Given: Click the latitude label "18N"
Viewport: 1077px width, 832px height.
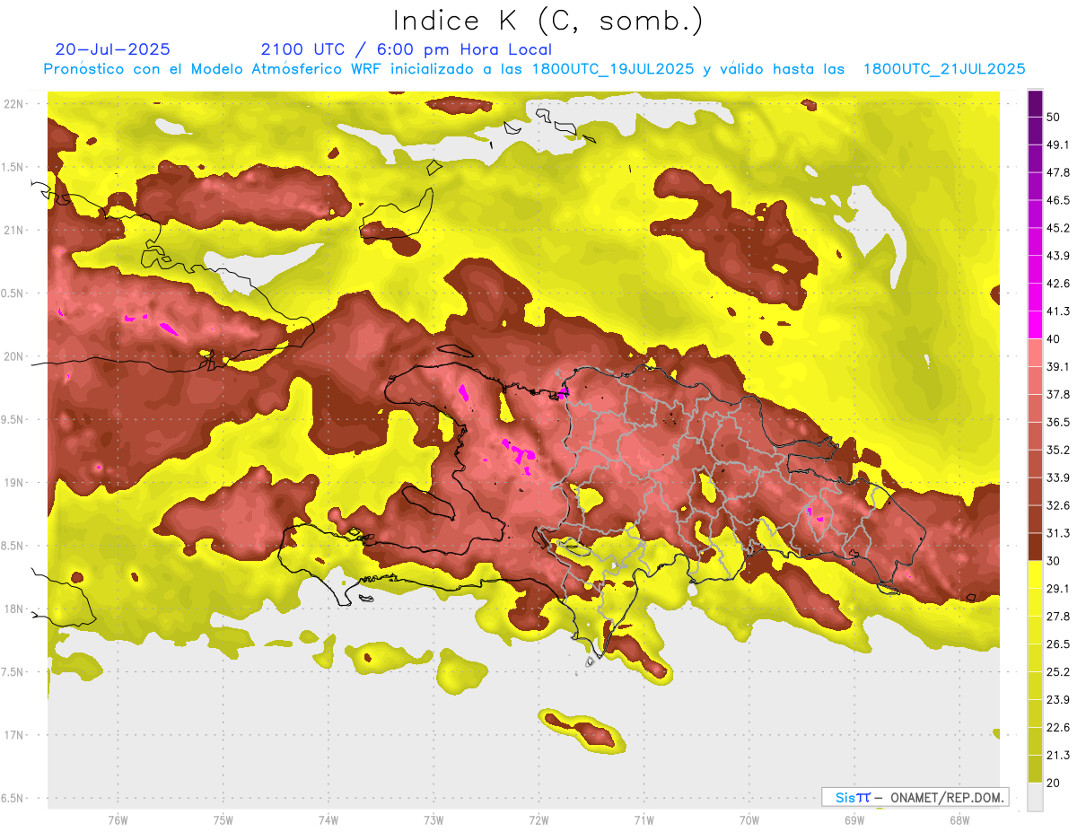Looking at the screenshot, I should point(14,609).
